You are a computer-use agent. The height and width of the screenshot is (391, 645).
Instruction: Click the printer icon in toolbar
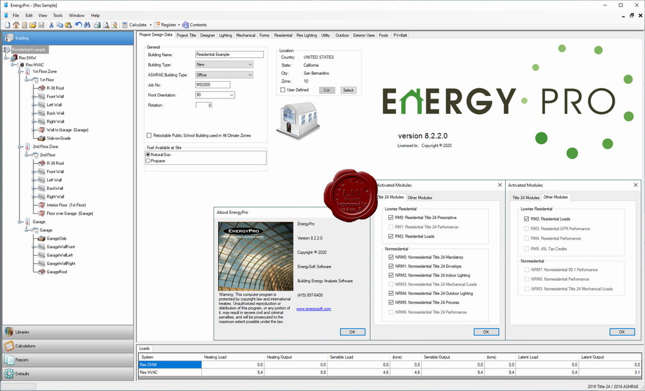coord(97,24)
